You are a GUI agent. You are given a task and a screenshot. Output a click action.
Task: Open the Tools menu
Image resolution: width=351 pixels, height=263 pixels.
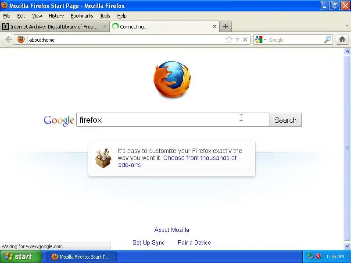[x=105, y=16]
